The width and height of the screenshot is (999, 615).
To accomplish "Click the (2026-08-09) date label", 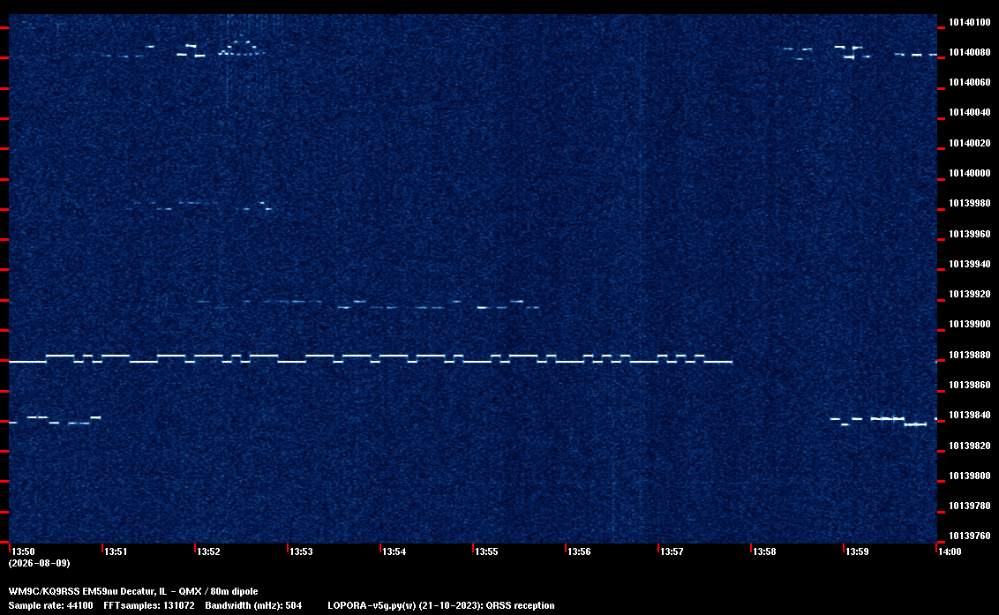I will [x=40, y=563].
